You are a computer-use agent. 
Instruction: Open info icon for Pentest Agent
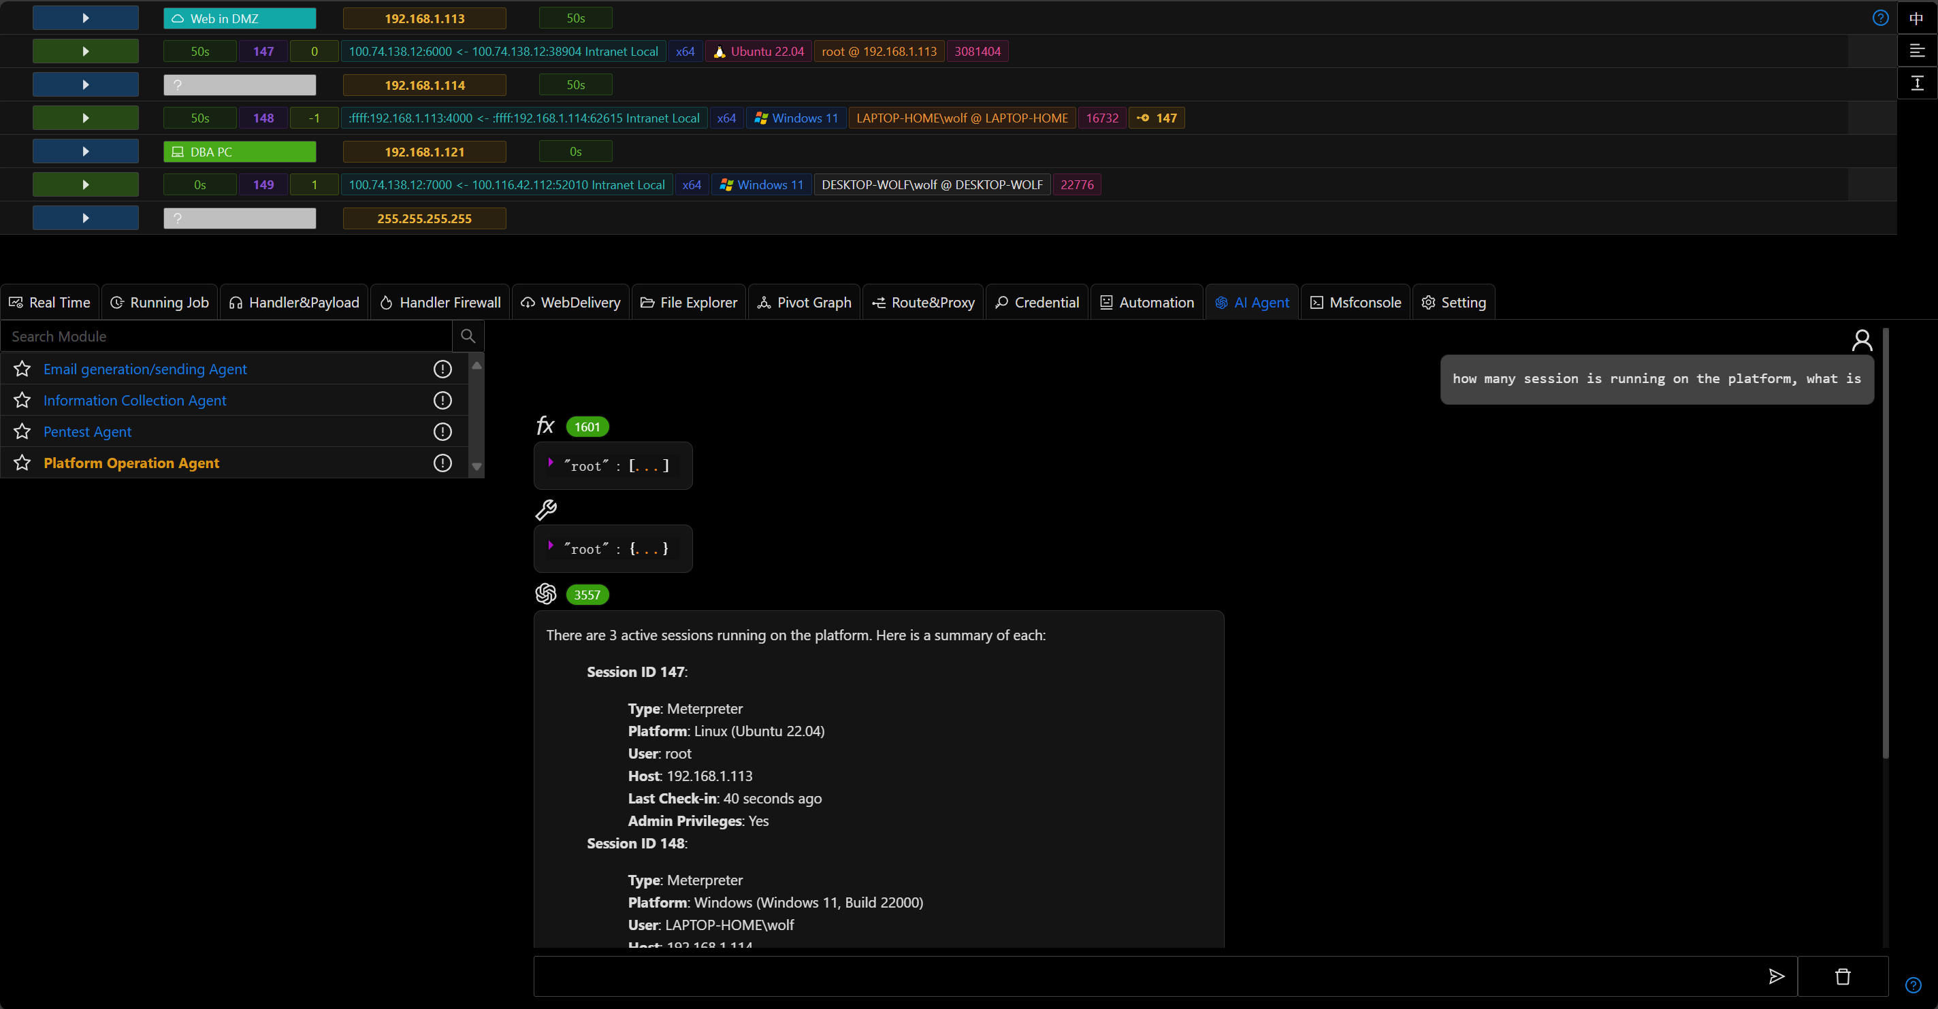(x=442, y=431)
